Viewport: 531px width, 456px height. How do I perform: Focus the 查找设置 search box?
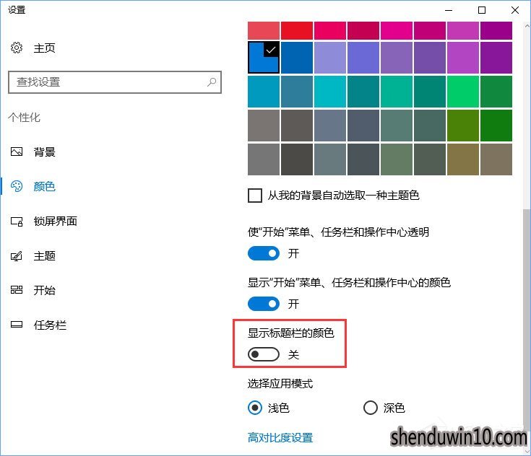(x=114, y=82)
